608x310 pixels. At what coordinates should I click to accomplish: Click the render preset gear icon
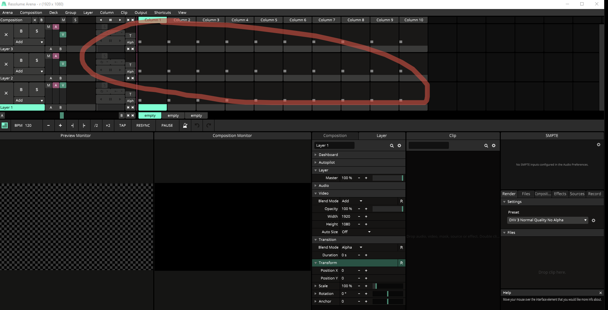pyautogui.click(x=594, y=220)
